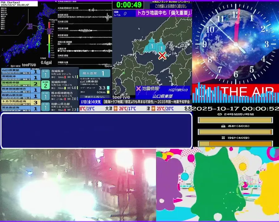Image resolution: width=279 pixels, height=222 pixels.
Task: Click the ON THE AIR banner
Action: pos(235,91)
